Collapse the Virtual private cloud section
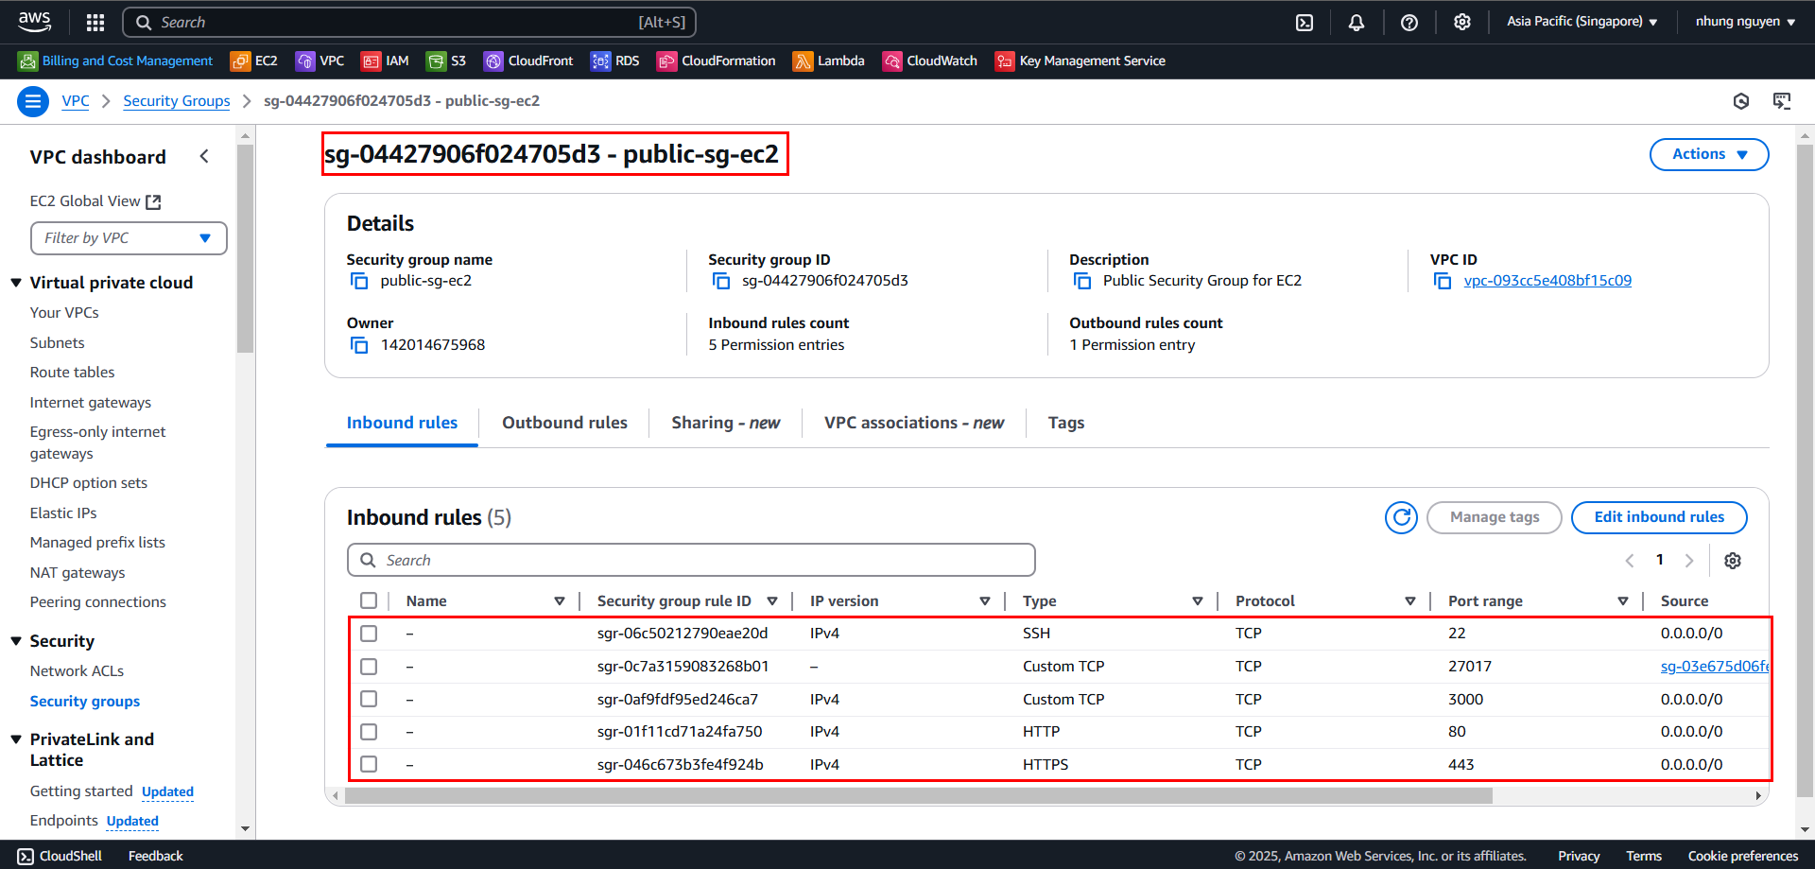 [x=16, y=283]
